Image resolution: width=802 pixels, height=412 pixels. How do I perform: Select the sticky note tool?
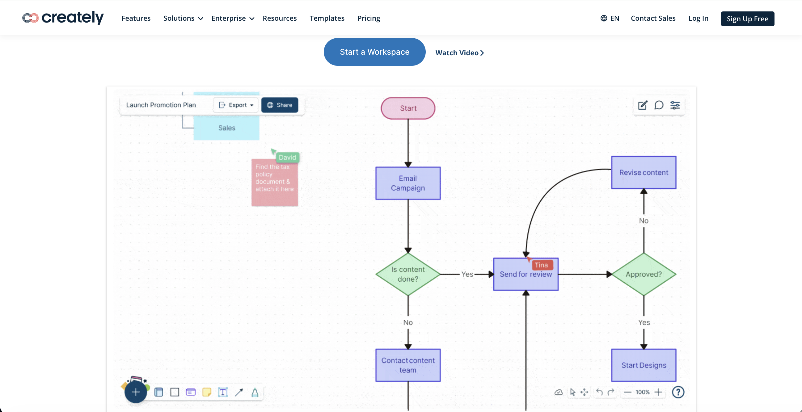click(207, 393)
